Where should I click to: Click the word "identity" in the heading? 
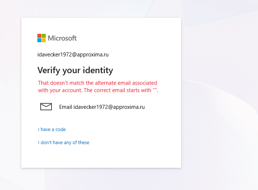point(98,71)
